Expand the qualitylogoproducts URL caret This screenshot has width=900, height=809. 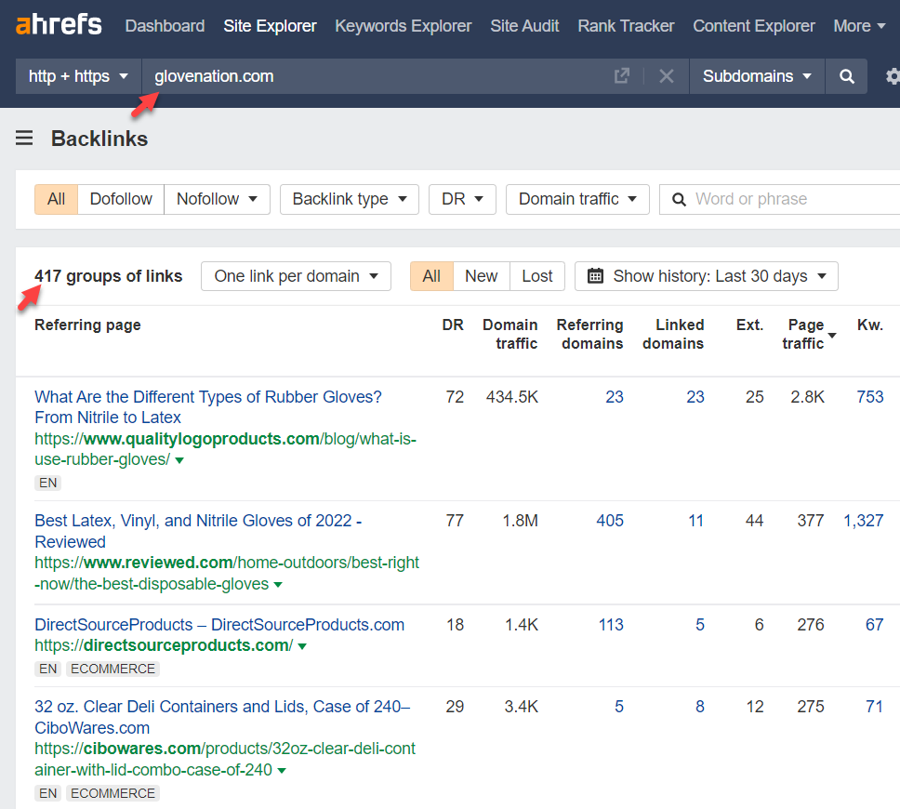click(x=179, y=460)
